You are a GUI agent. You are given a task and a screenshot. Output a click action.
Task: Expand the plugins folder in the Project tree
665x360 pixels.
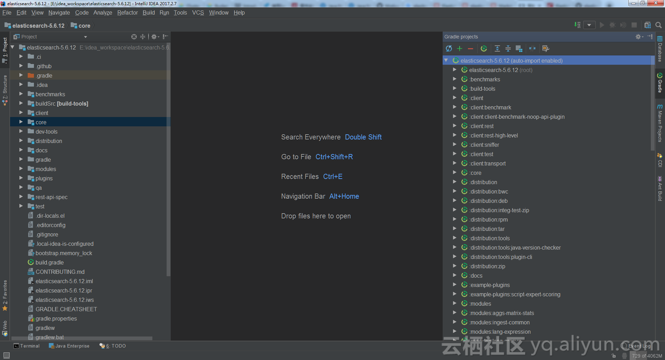[x=21, y=178]
